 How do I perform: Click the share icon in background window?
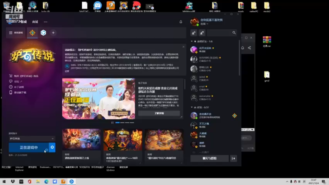click(x=249, y=48)
